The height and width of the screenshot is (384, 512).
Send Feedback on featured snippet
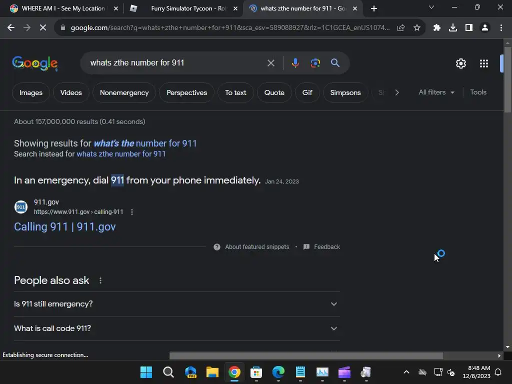[321, 247]
